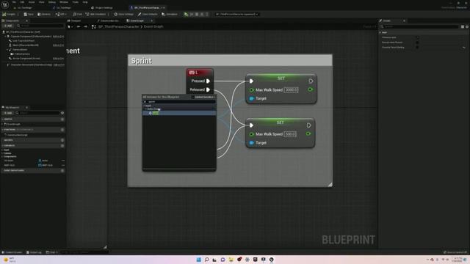Viewport: 470px width, 264px height.
Task: Select the FollowCamera component
Action: (x=21, y=54)
